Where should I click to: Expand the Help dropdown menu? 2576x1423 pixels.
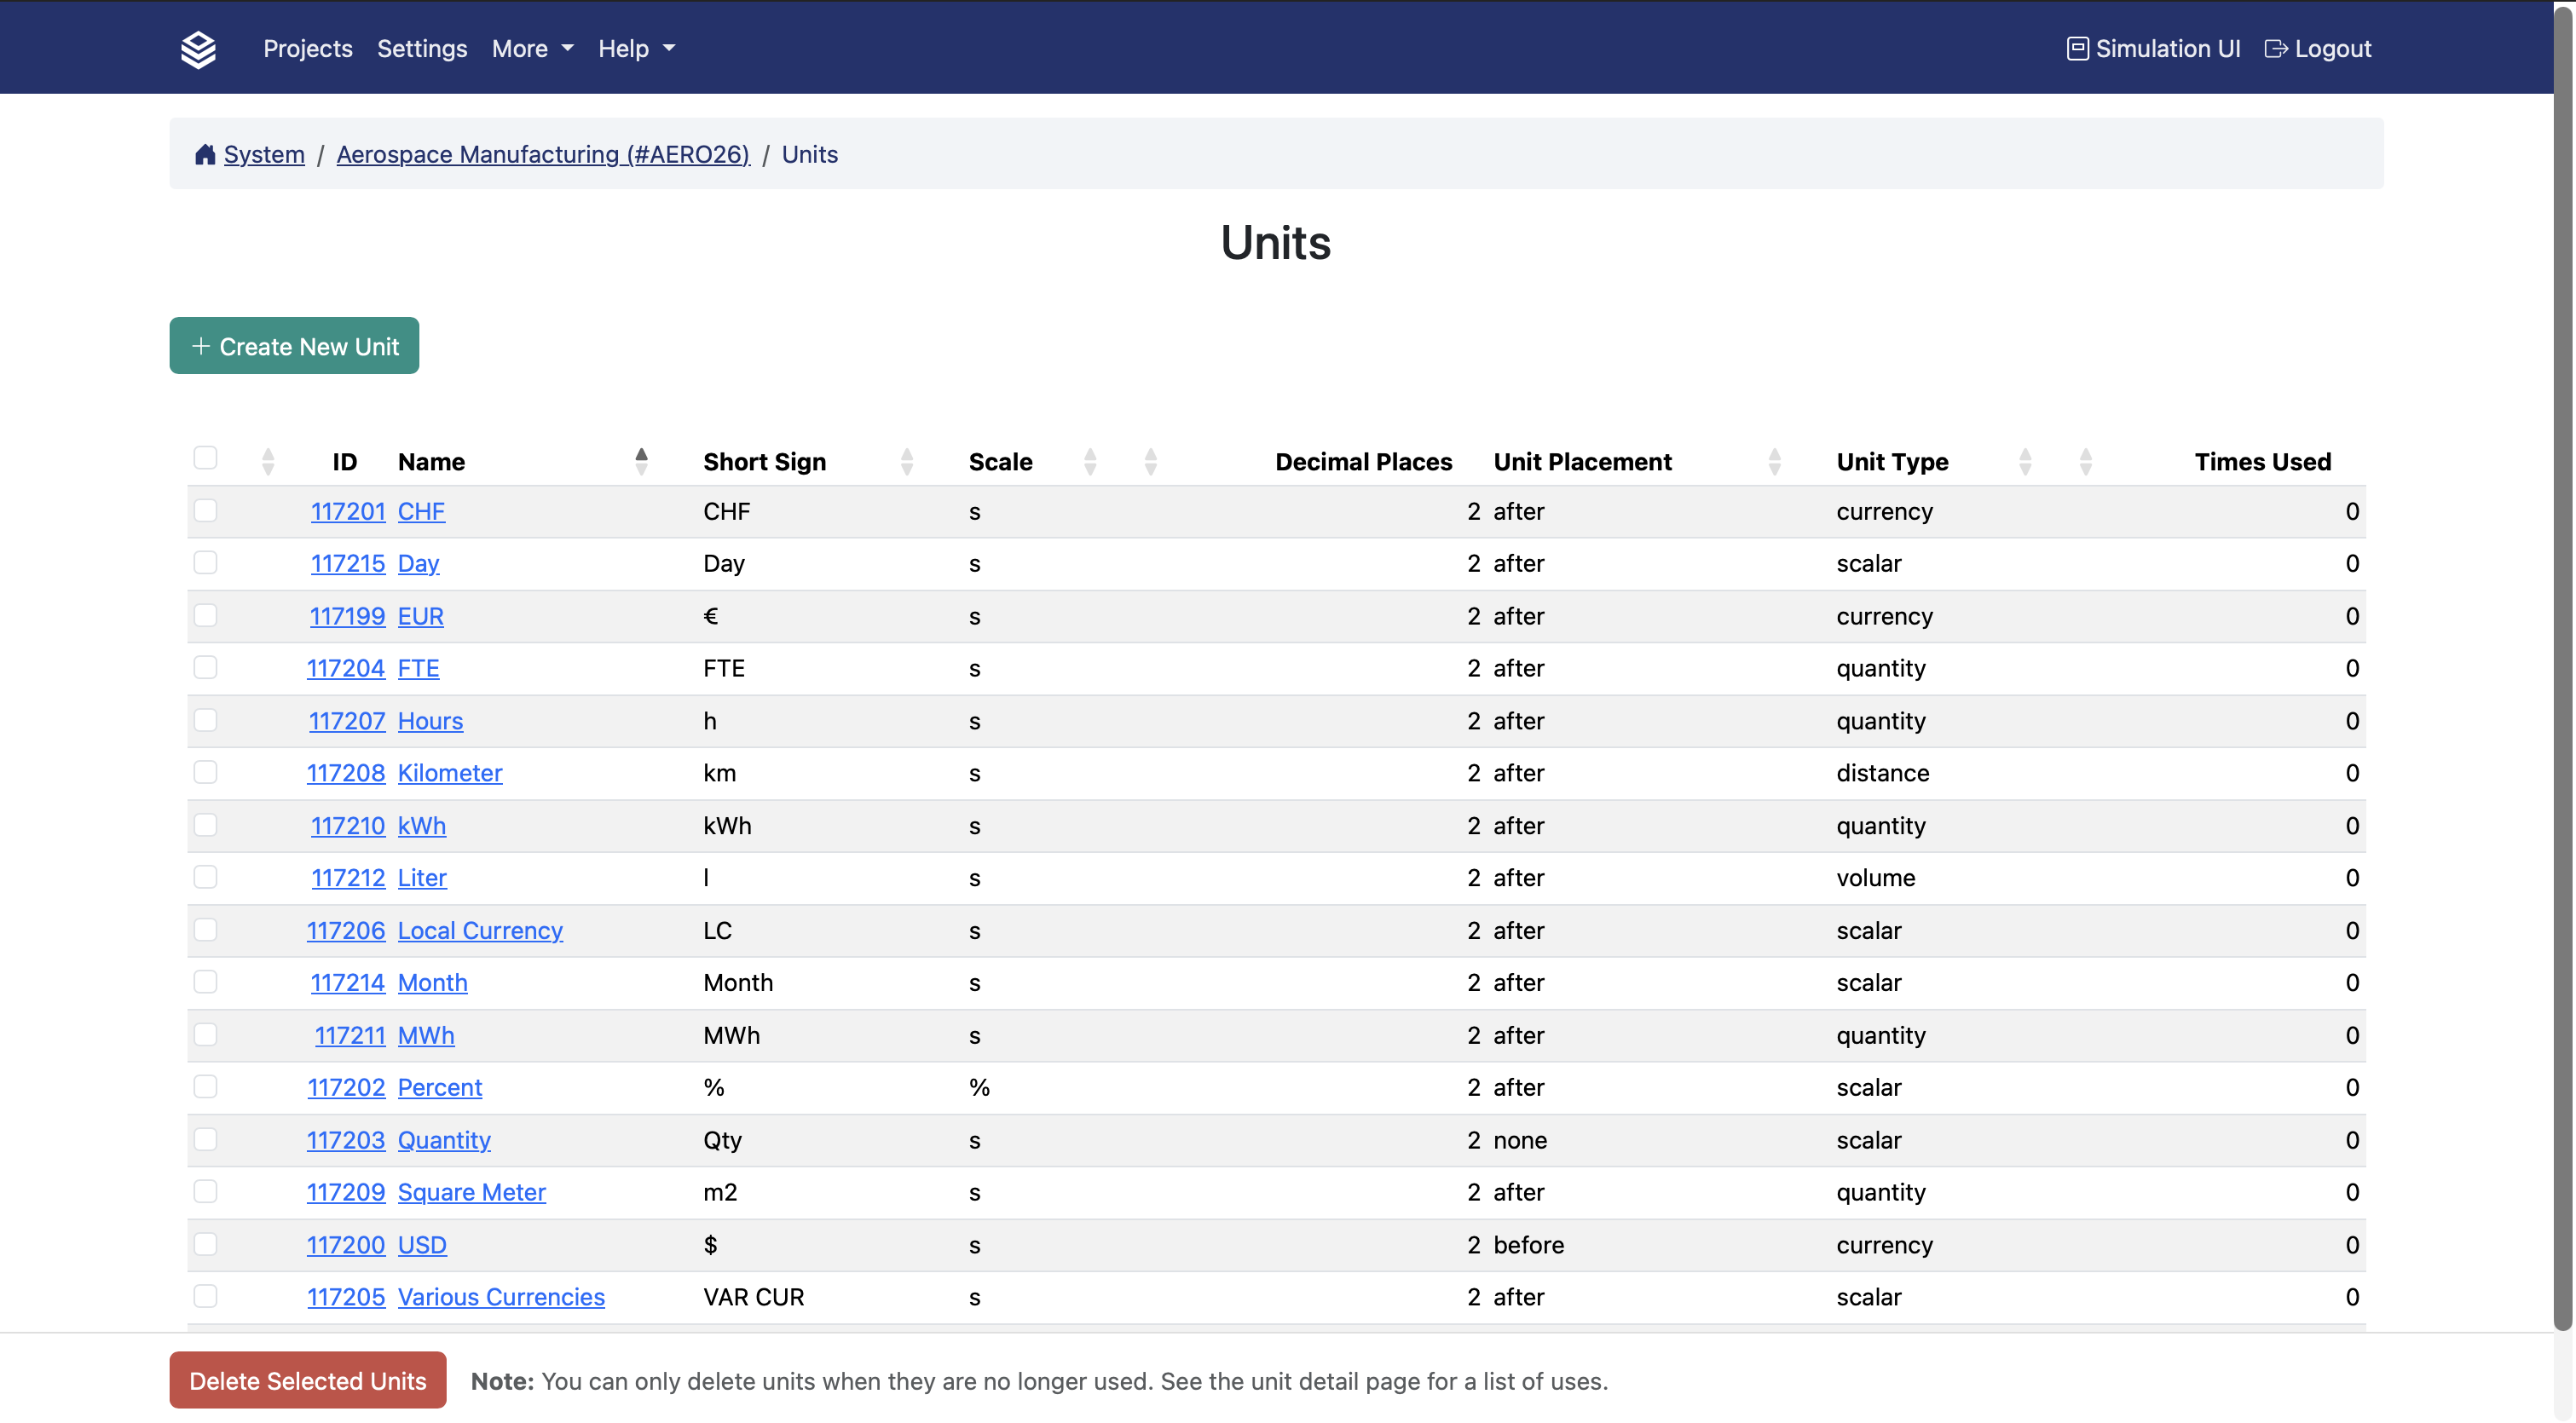click(x=635, y=48)
